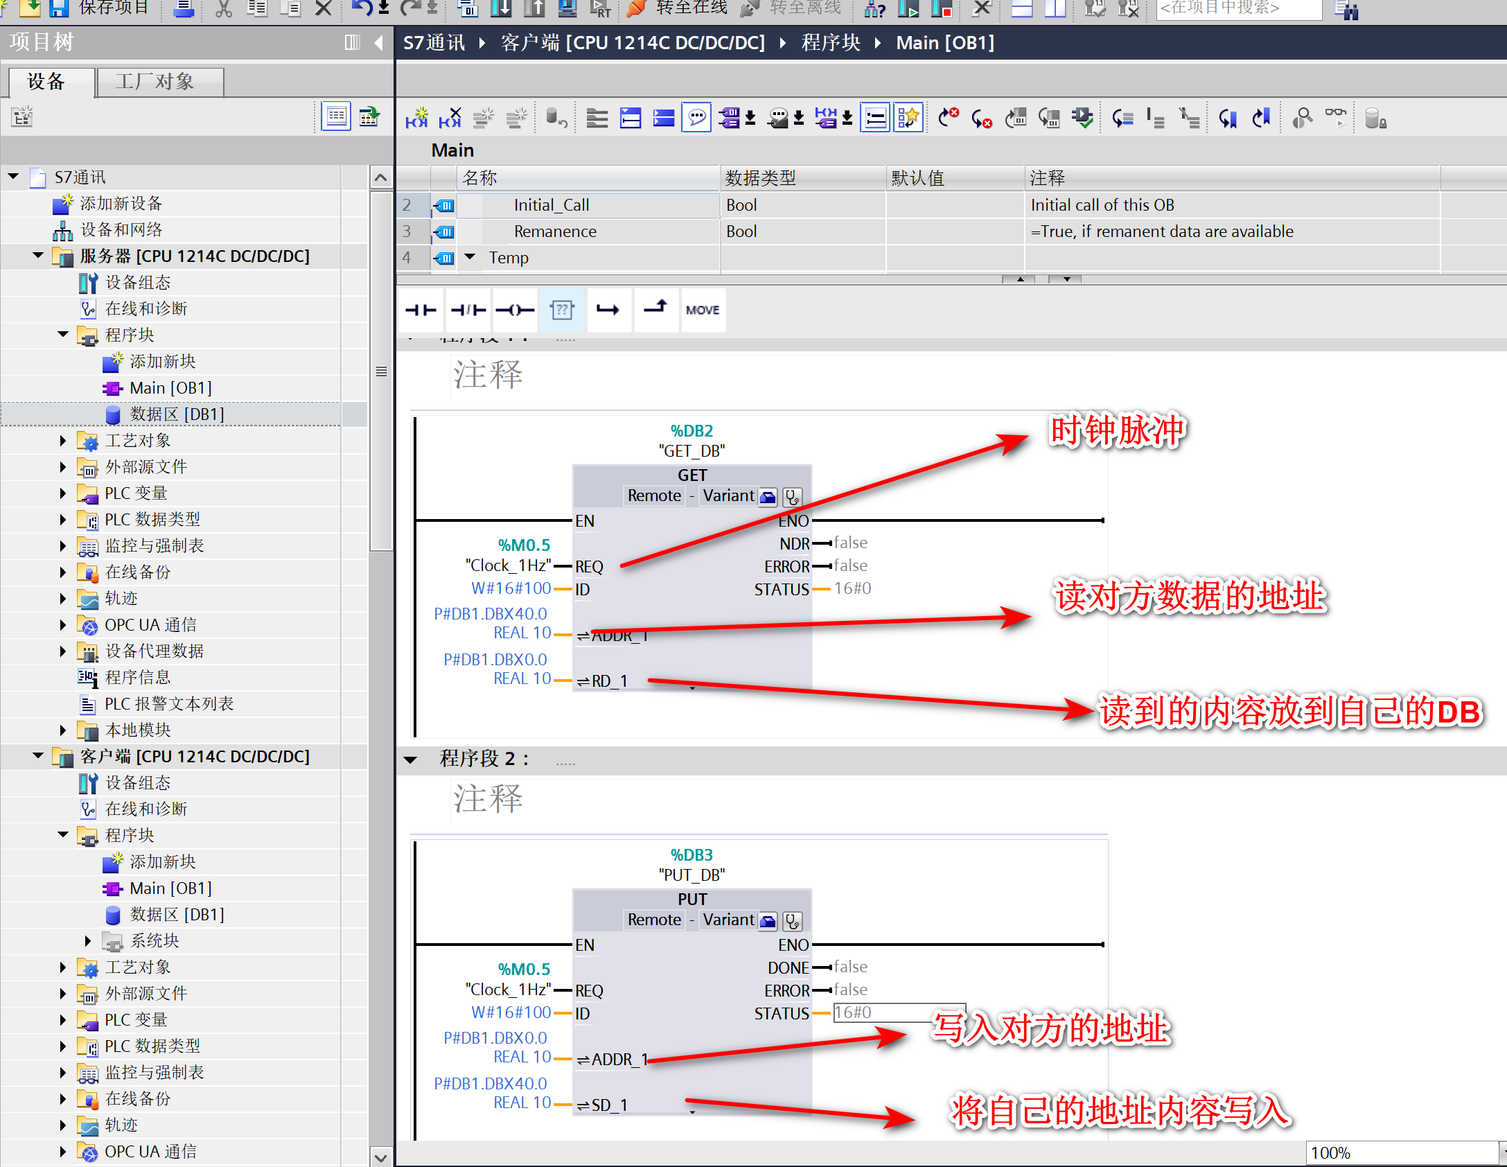Expand the 工艺对象 folder under 服务器
Viewport: 1507px width, 1167px height.
point(63,441)
